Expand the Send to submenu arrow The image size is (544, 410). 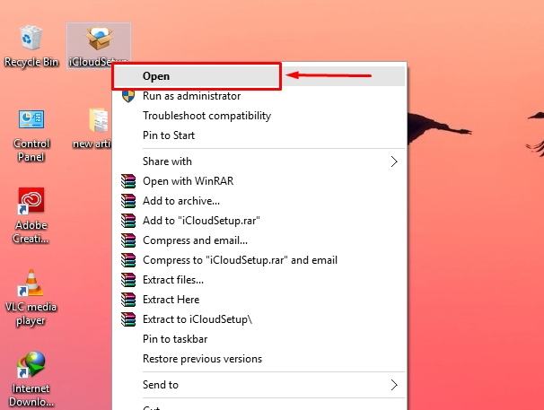pyautogui.click(x=393, y=385)
